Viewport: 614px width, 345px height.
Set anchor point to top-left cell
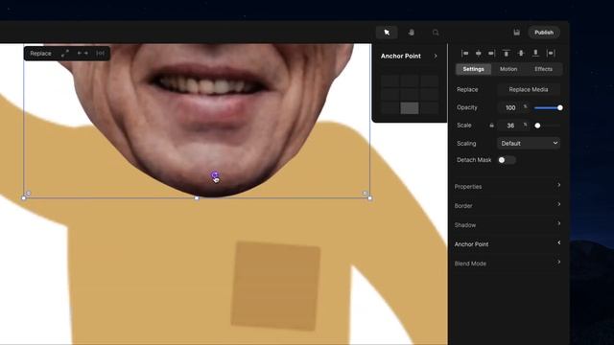pyautogui.click(x=390, y=80)
